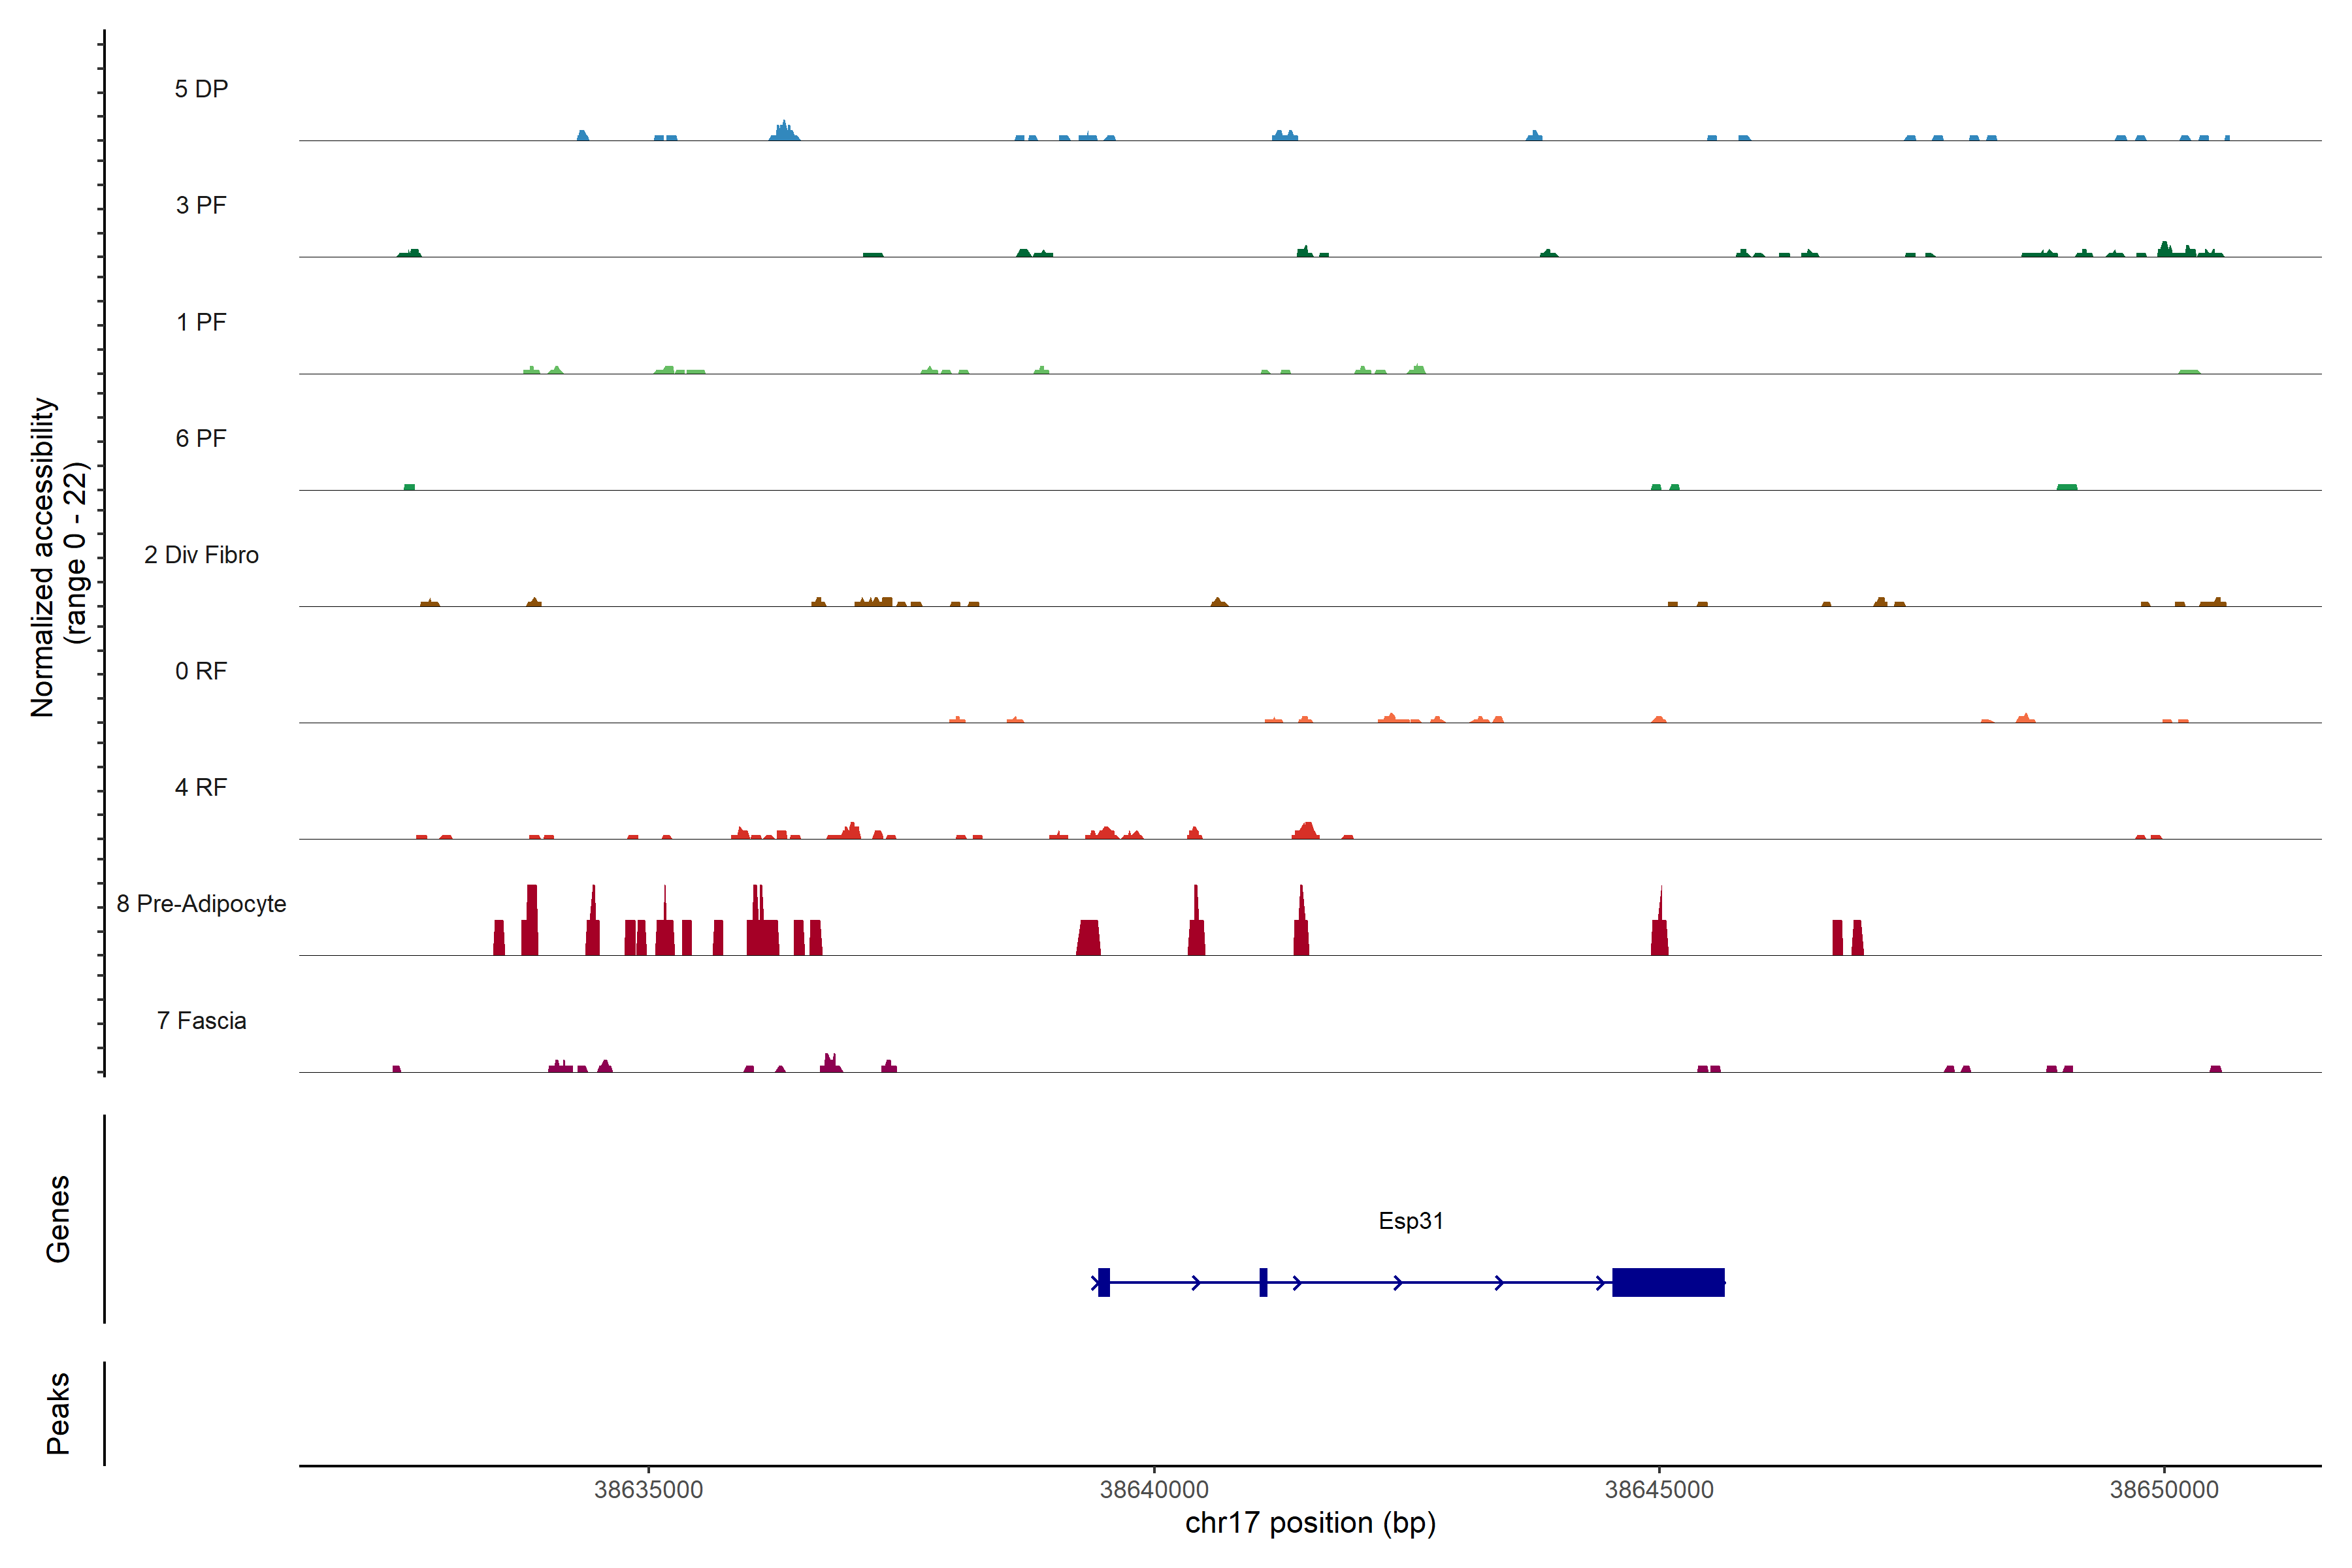Click the 7 Fascia track label

[201, 1020]
